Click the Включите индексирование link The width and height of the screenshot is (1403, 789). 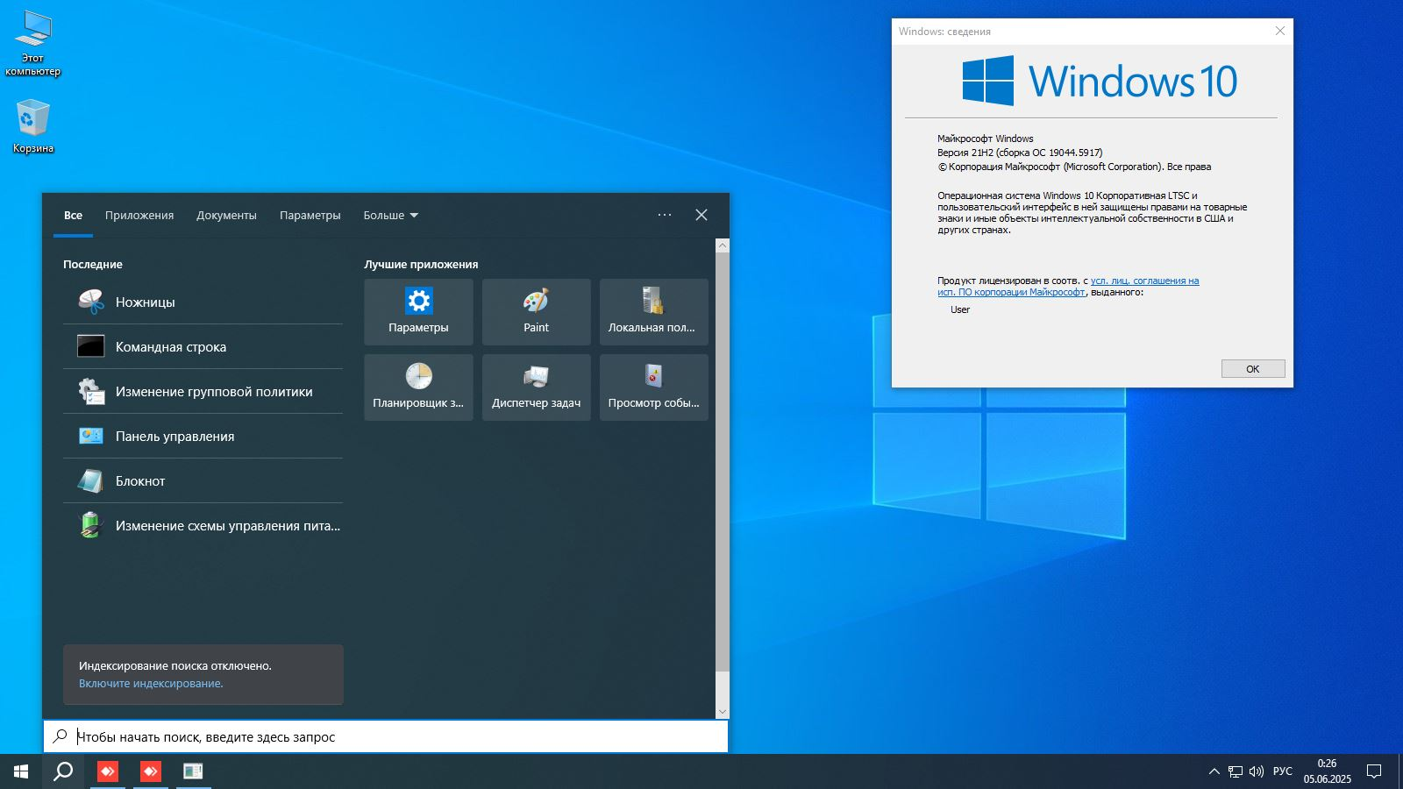(x=151, y=683)
